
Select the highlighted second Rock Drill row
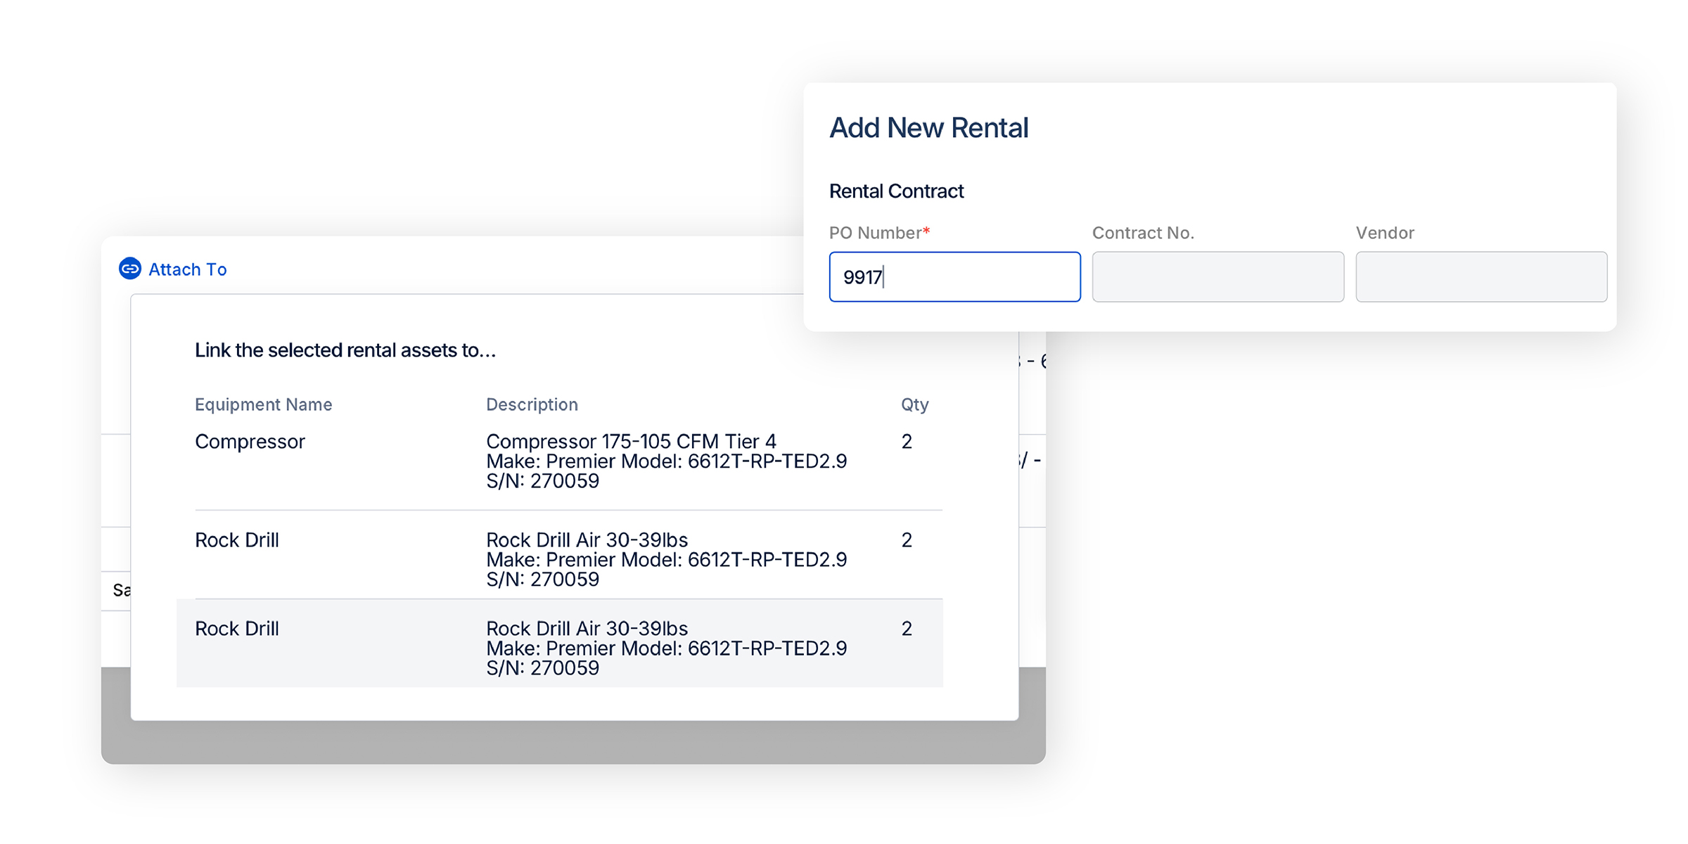[x=237, y=629]
